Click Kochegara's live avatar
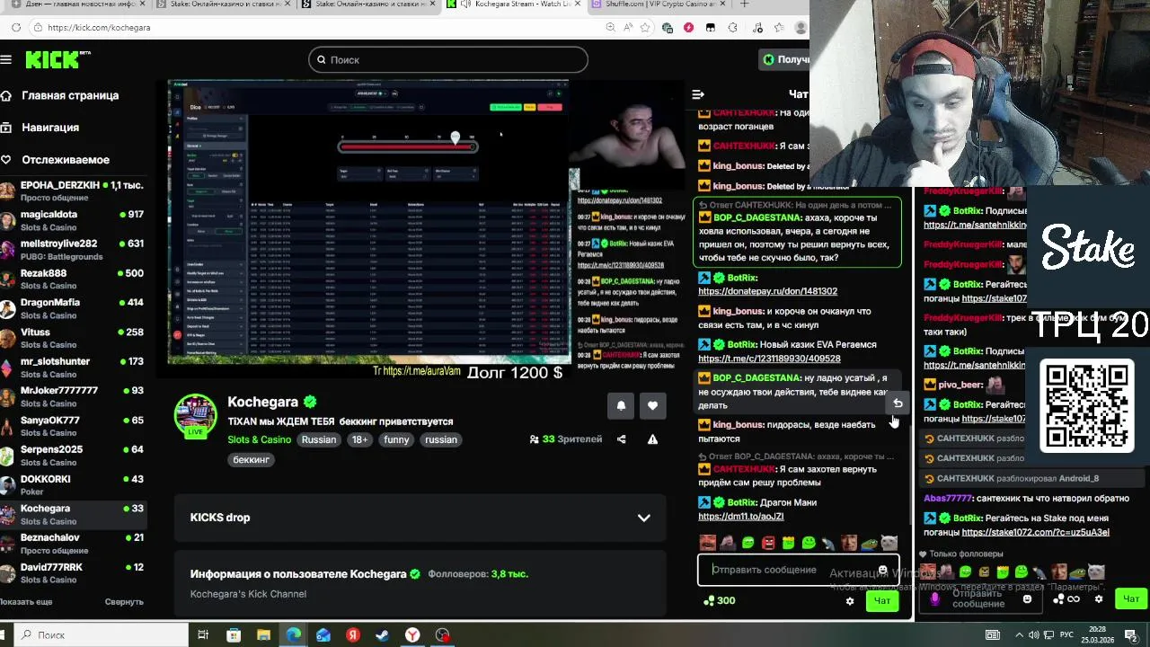1150x647 pixels. coord(195,416)
